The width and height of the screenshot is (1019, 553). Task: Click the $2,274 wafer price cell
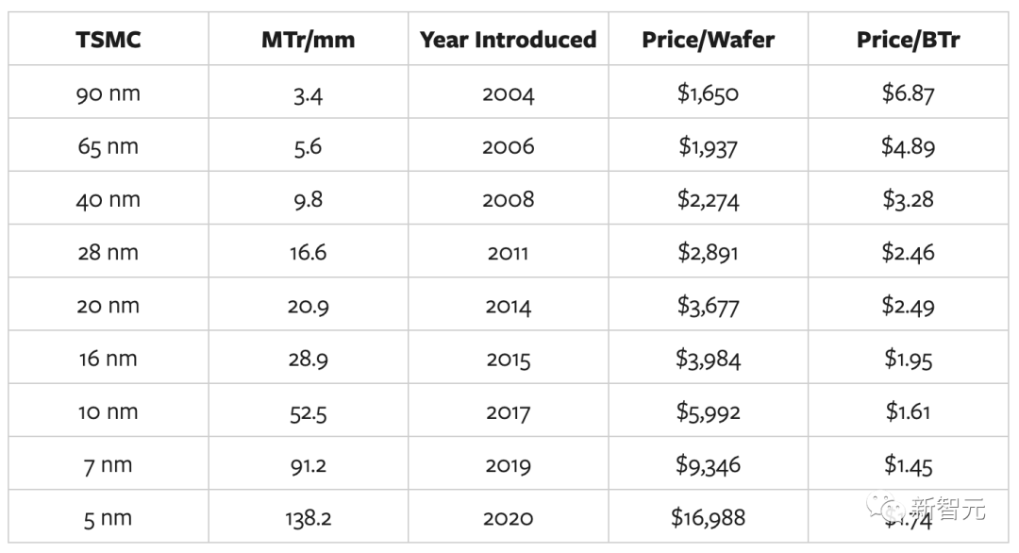[708, 200]
